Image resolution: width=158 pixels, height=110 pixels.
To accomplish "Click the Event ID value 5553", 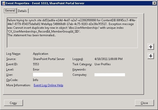I will pos(36,64).
